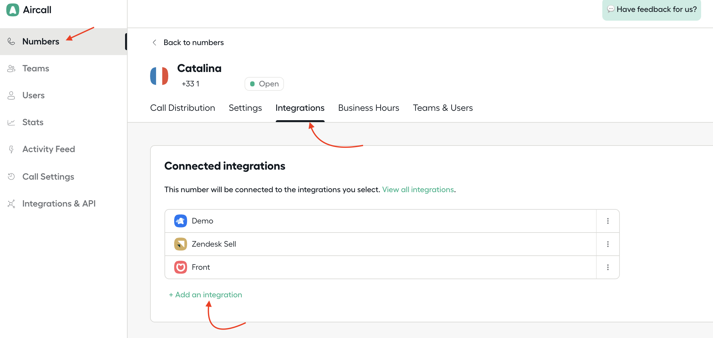
Task: Click the Zendesk Sell logo icon
Action: click(x=180, y=244)
